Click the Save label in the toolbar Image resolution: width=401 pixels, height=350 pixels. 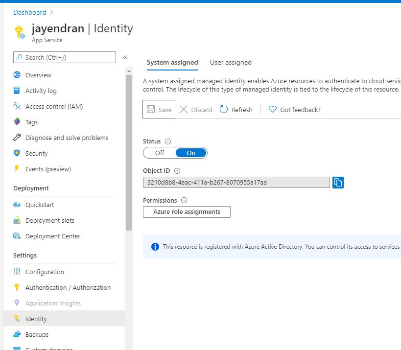tap(165, 110)
